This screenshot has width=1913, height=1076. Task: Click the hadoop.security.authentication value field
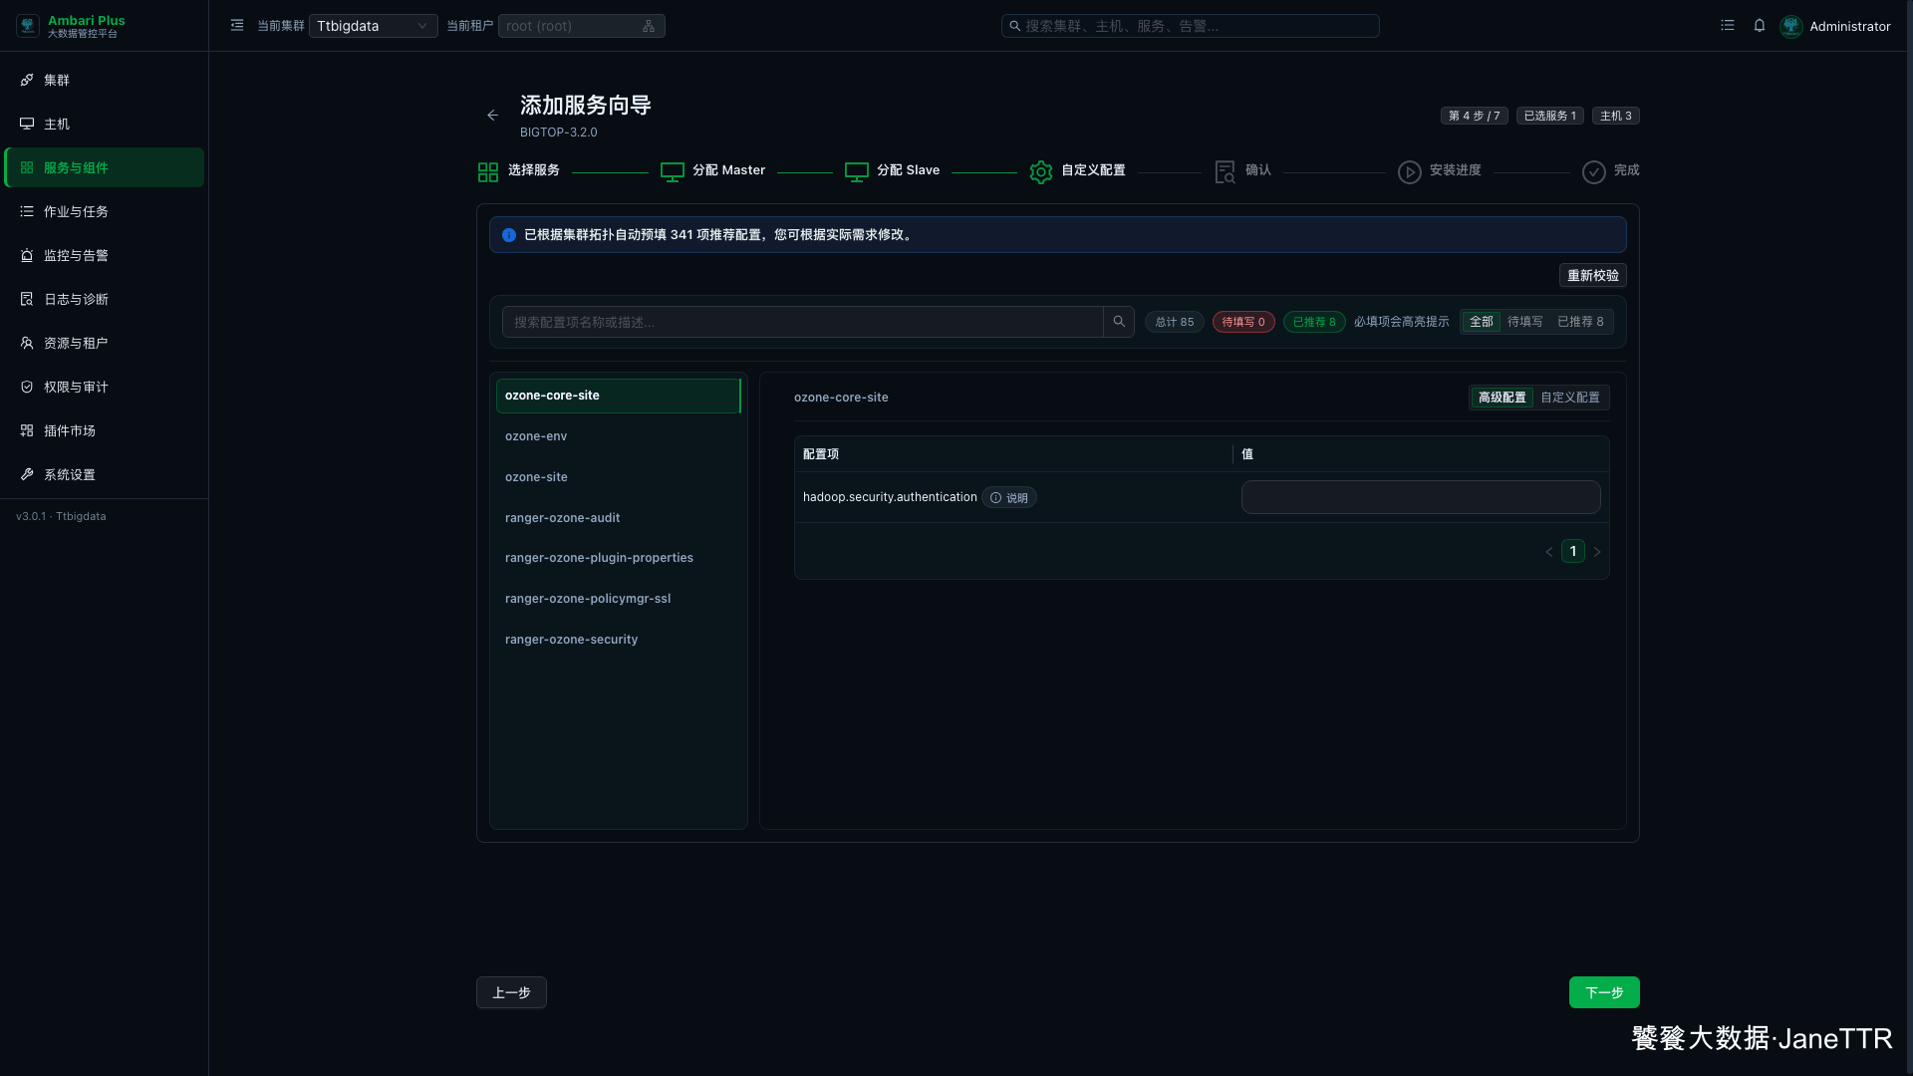tap(1421, 497)
